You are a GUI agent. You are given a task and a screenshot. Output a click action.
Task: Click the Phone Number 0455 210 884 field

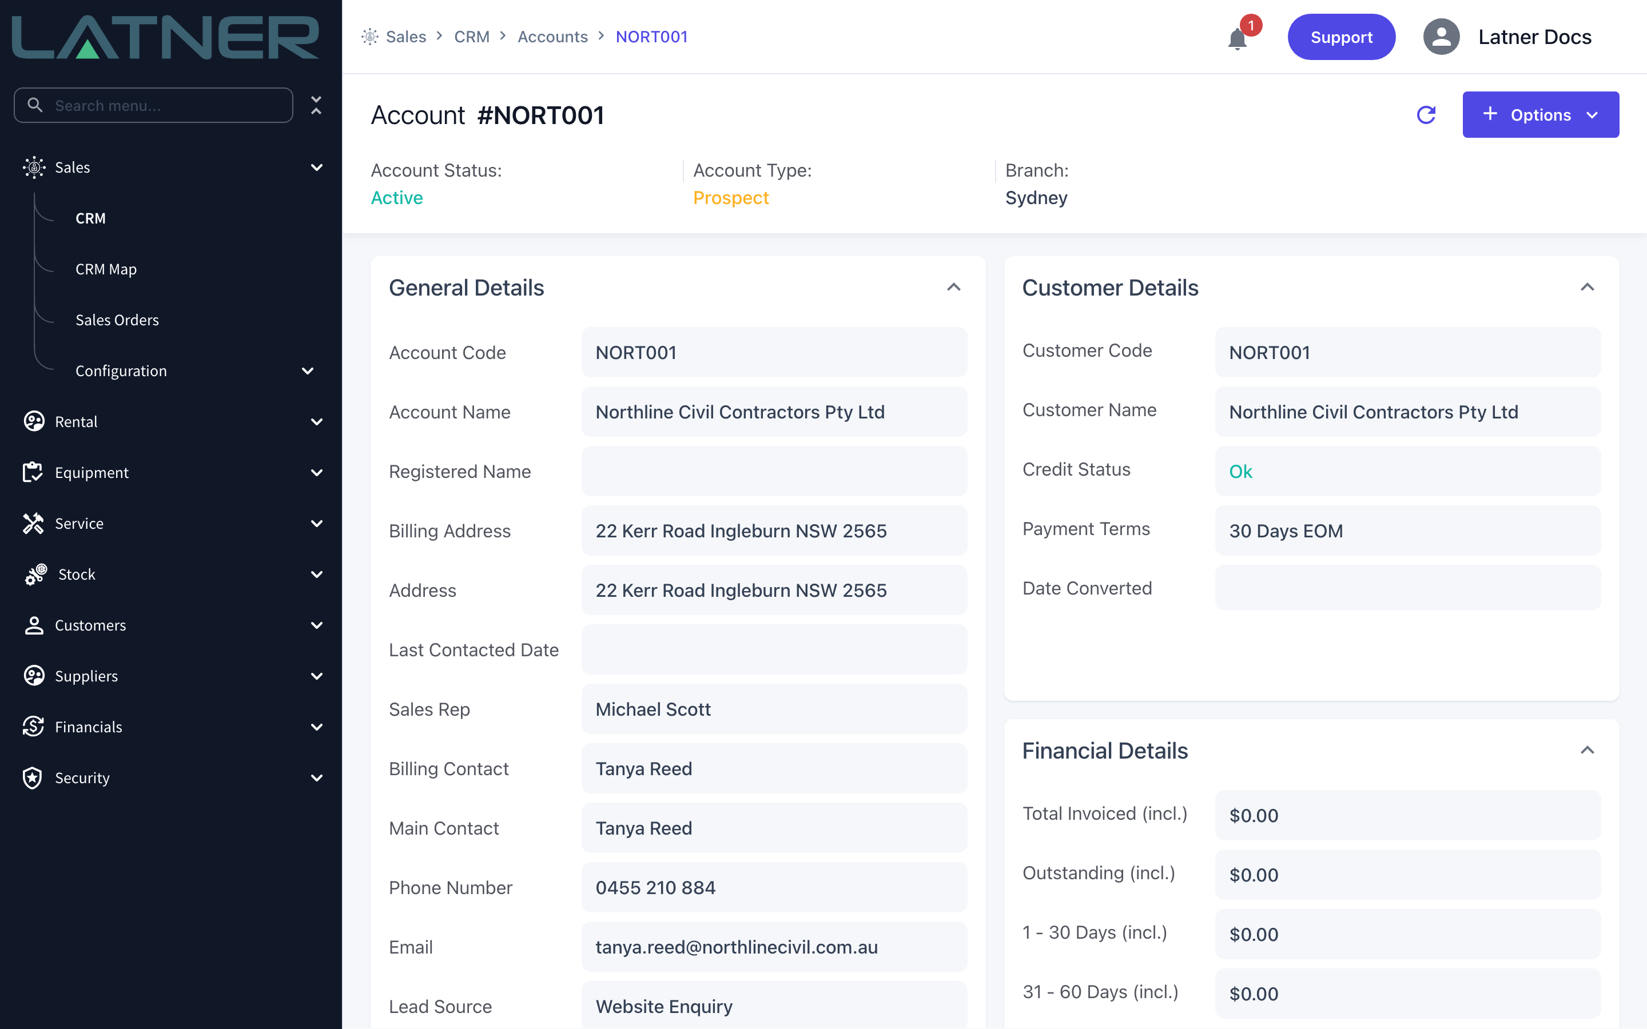(x=774, y=887)
